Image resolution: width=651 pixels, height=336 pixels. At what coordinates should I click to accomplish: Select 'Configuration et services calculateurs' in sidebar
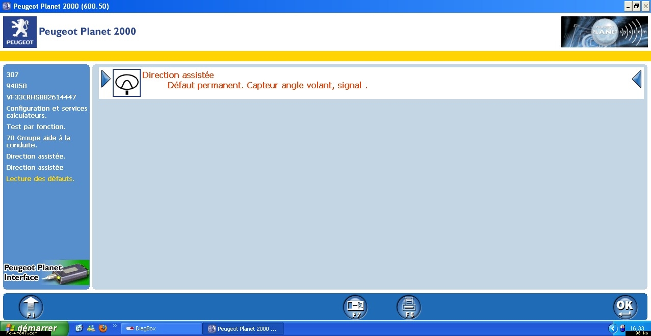tap(46, 112)
